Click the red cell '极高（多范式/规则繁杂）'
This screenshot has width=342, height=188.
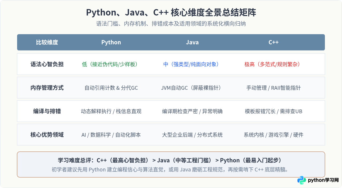coord(272,64)
